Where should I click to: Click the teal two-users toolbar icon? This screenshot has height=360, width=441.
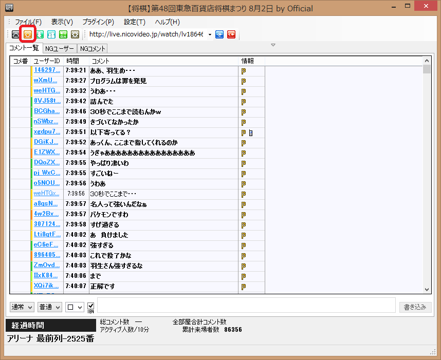point(51,34)
